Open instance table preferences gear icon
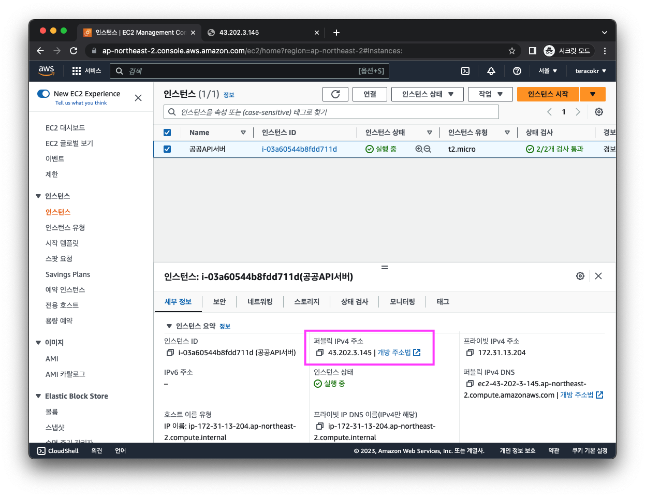645x497 pixels. (x=599, y=112)
